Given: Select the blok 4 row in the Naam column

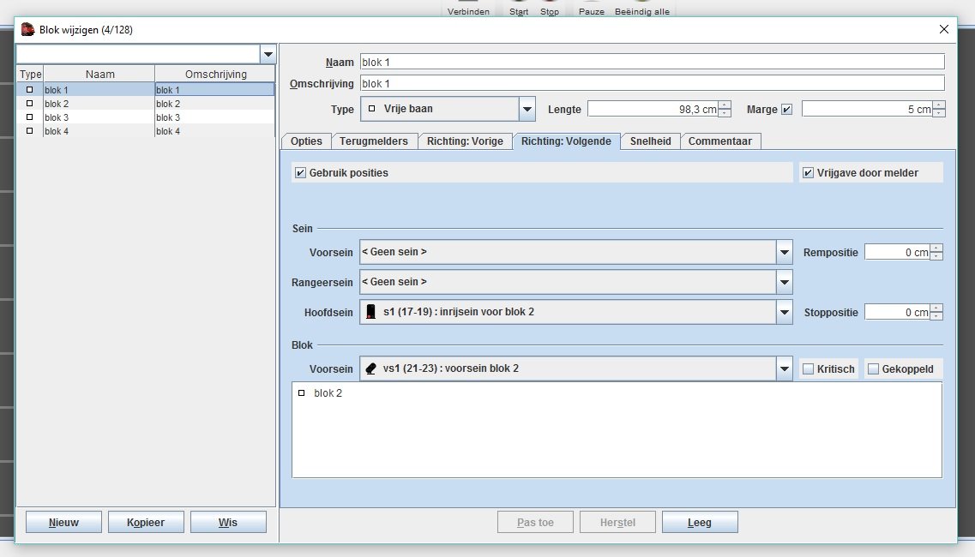Looking at the screenshot, I should [x=99, y=131].
